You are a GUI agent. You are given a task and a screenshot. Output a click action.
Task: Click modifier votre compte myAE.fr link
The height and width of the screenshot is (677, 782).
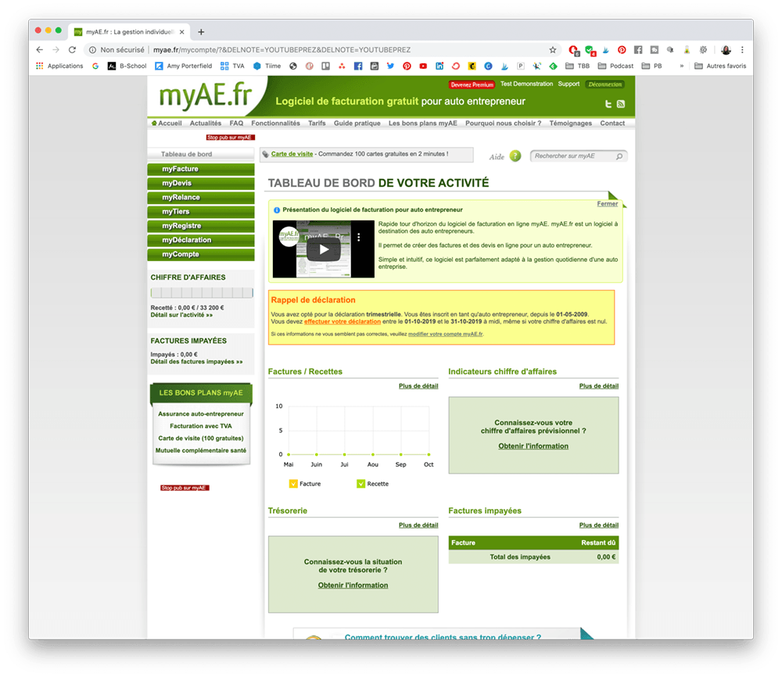pos(446,334)
